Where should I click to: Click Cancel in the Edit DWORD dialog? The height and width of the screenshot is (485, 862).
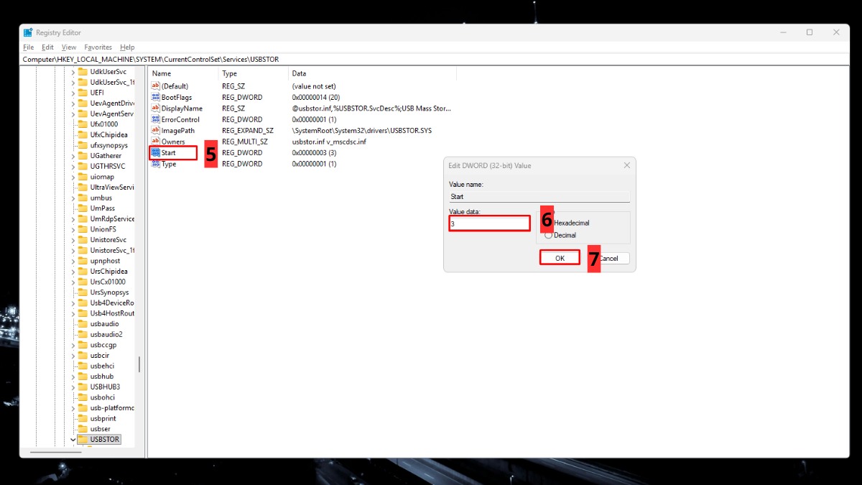coord(610,257)
